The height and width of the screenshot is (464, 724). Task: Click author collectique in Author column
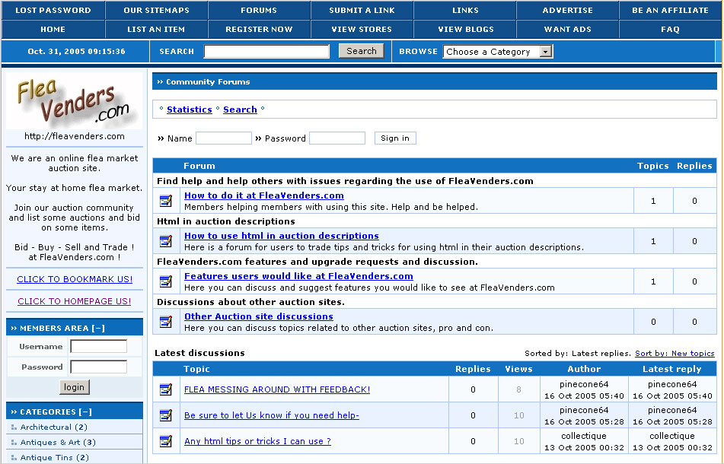584,436
